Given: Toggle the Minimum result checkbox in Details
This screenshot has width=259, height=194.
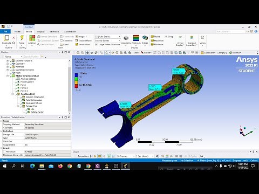Looking at the screenshot, I should 5,151.
